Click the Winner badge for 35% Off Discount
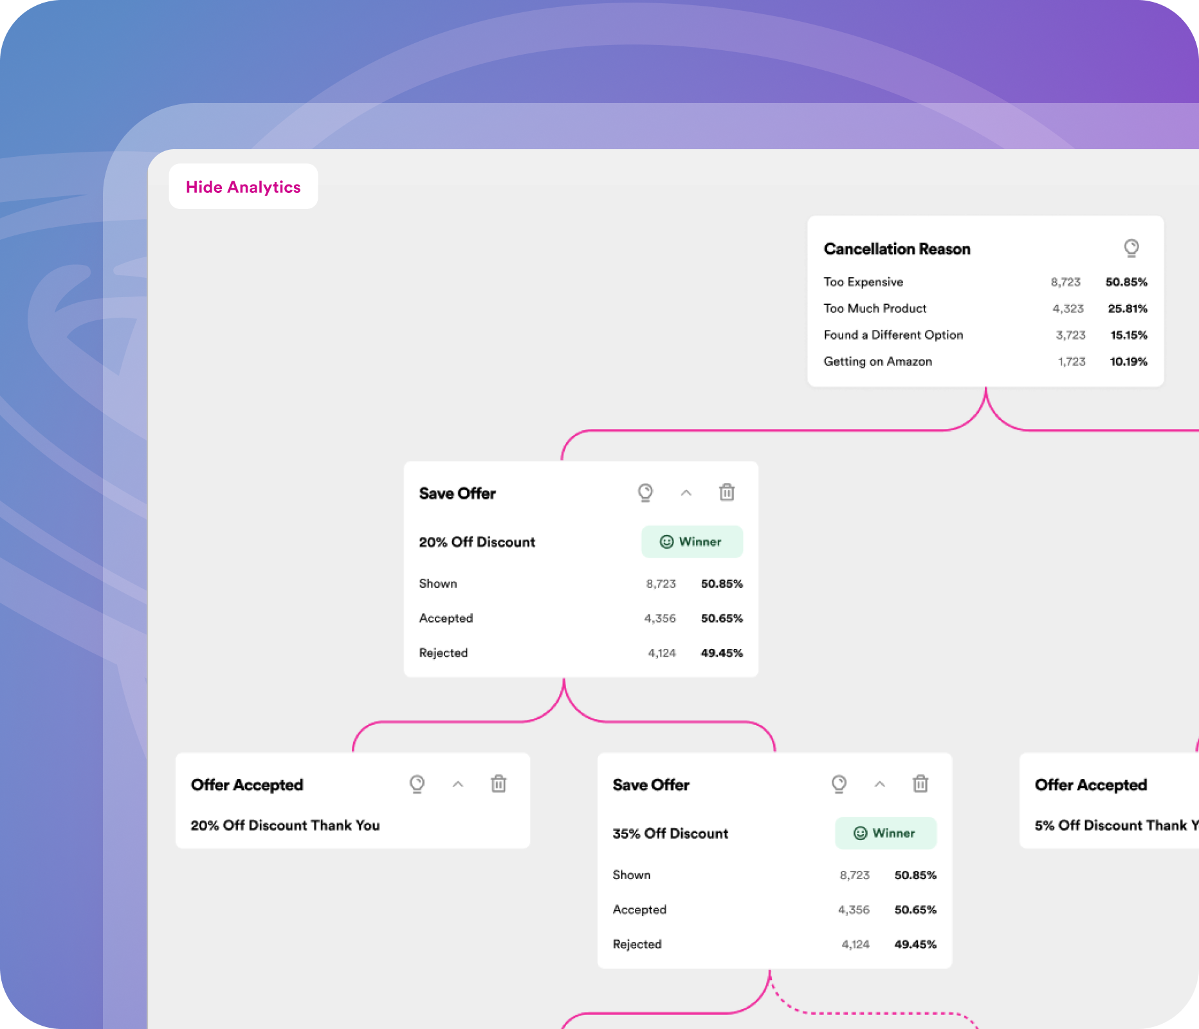Screen dimensions: 1199x1029 click(885, 833)
